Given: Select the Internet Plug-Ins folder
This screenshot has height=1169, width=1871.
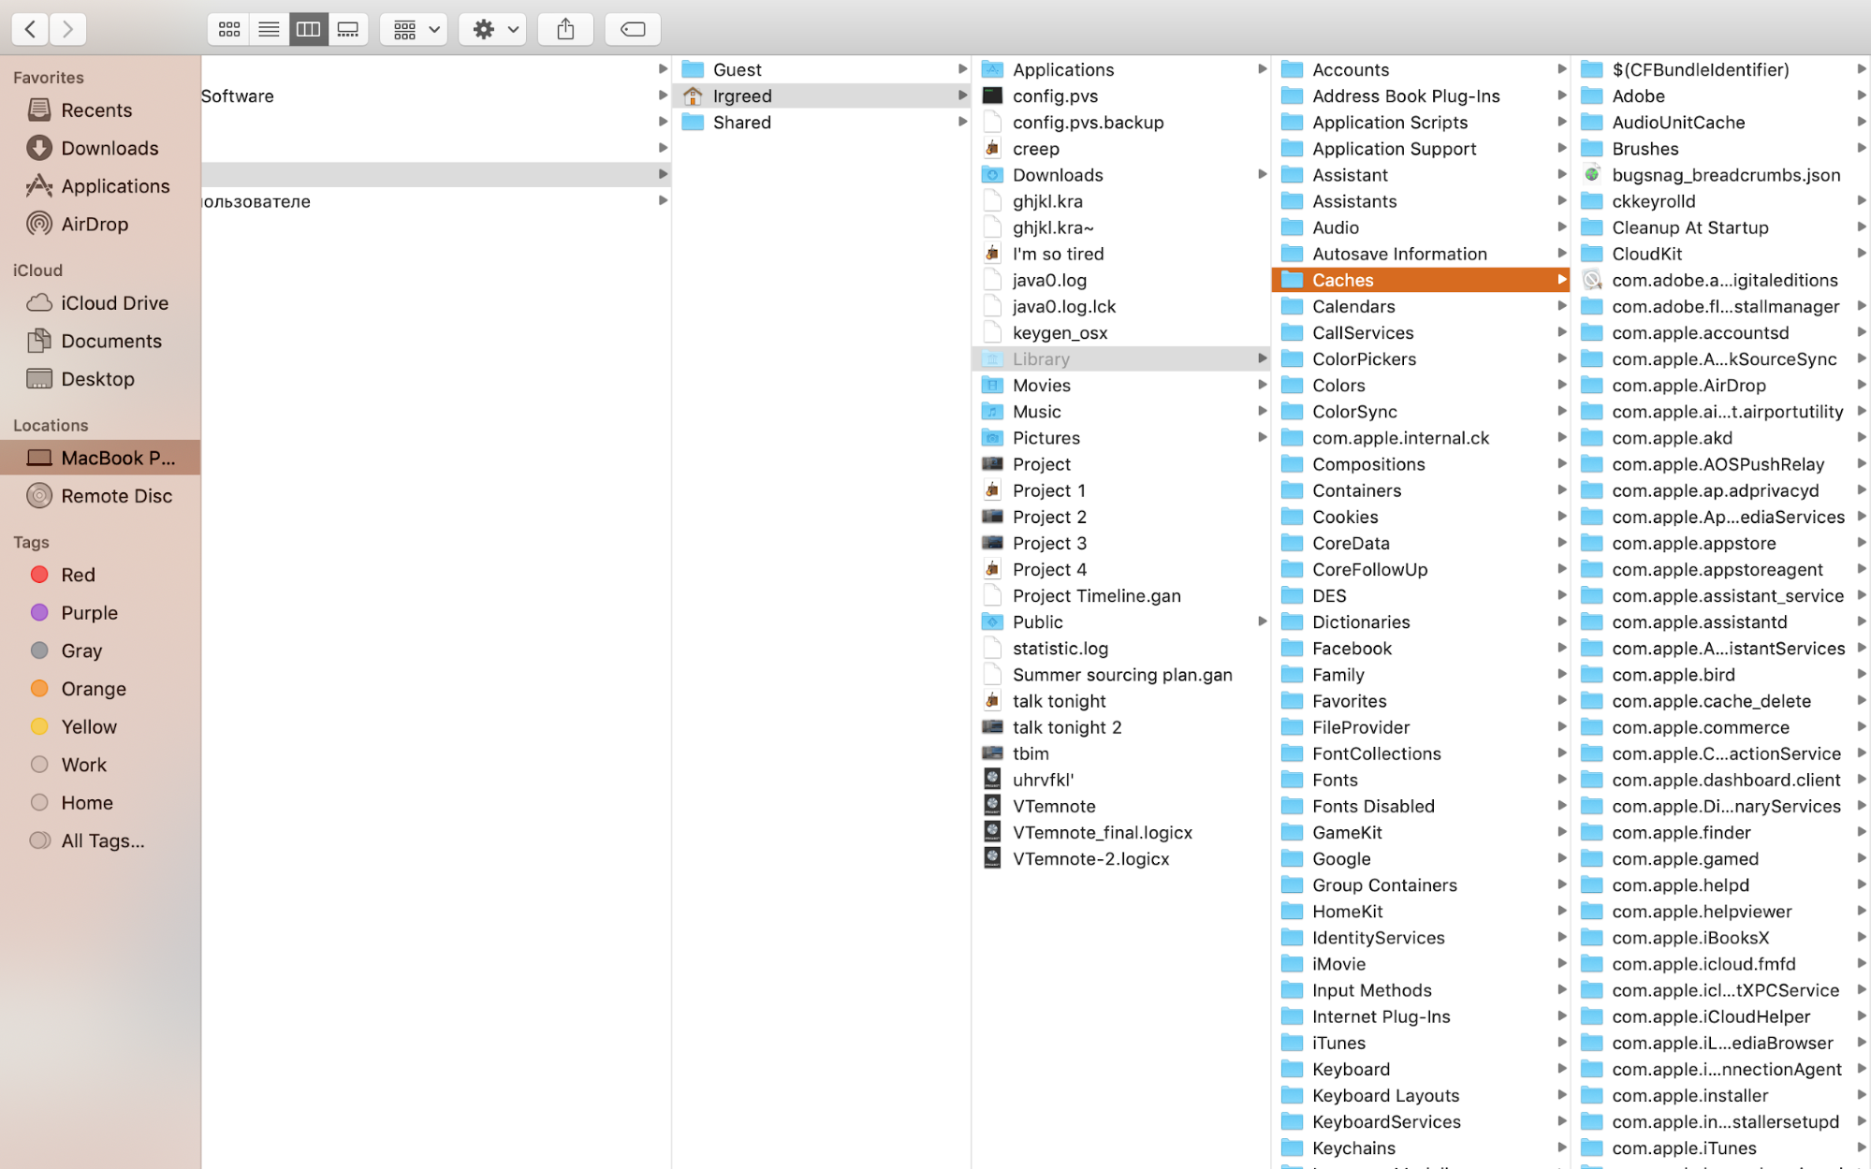Looking at the screenshot, I should pyautogui.click(x=1421, y=1016).
